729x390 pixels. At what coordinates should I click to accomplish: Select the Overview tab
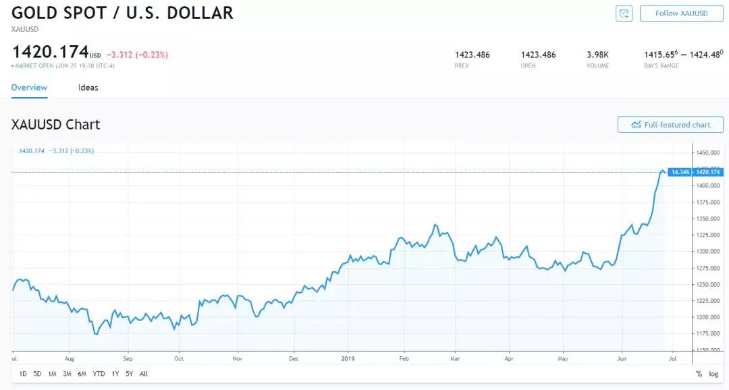click(28, 88)
